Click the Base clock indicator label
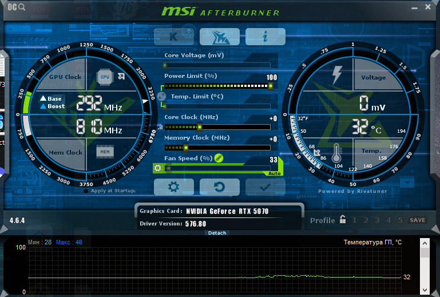Viewport: 440px width, 297px height. pyautogui.click(x=51, y=98)
